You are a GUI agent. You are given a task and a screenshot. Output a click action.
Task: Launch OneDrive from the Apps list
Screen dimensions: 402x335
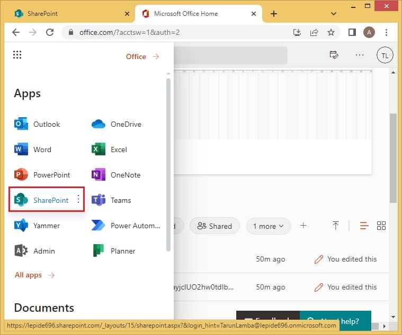click(x=117, y=124)
